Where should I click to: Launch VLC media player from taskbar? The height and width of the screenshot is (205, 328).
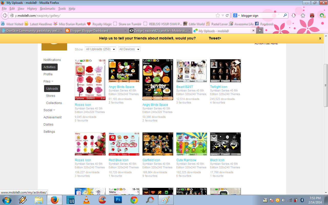(86, 200)
